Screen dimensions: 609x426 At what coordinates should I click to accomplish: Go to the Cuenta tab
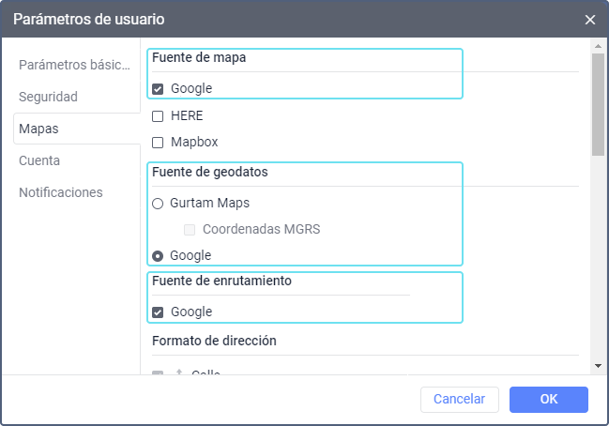coord(39,160)
